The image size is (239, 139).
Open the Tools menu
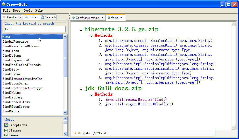(x=28, y=11)
